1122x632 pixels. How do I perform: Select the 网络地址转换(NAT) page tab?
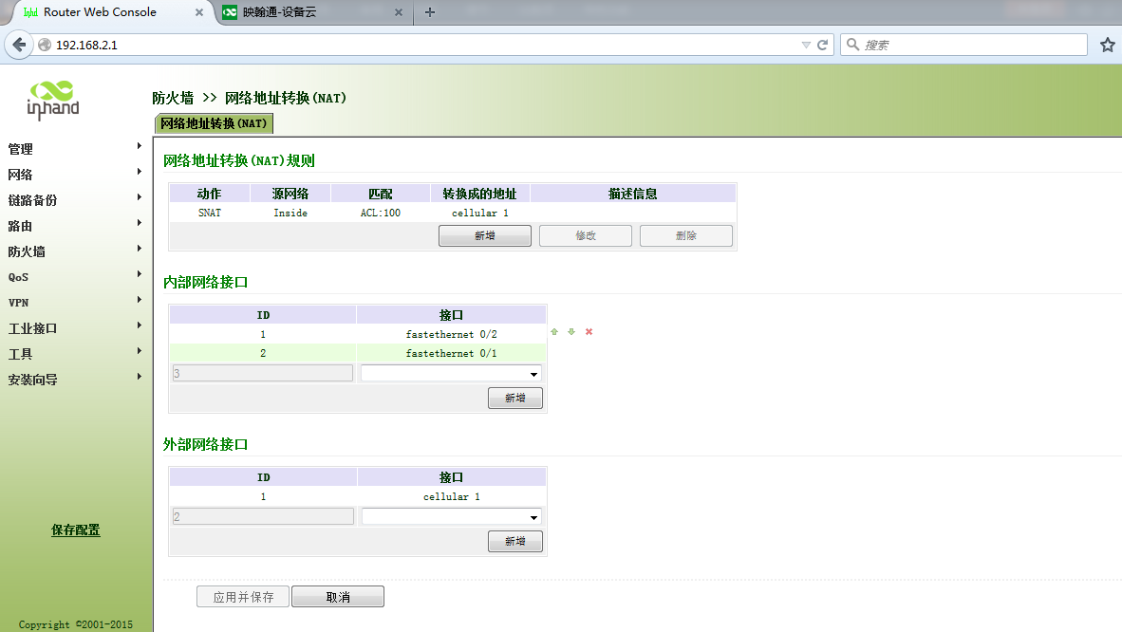click(x=214, y=123)
